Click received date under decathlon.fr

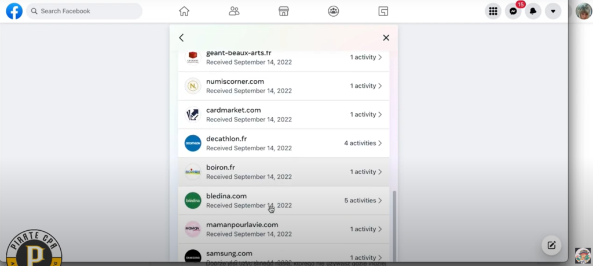(x=249, y=148)
